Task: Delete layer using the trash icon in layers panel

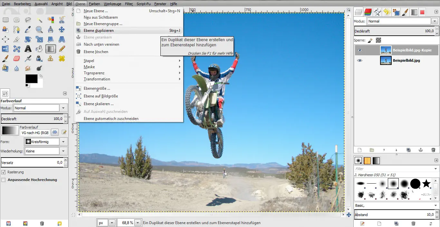Action: pyautogui.click(x=433, y=150)
